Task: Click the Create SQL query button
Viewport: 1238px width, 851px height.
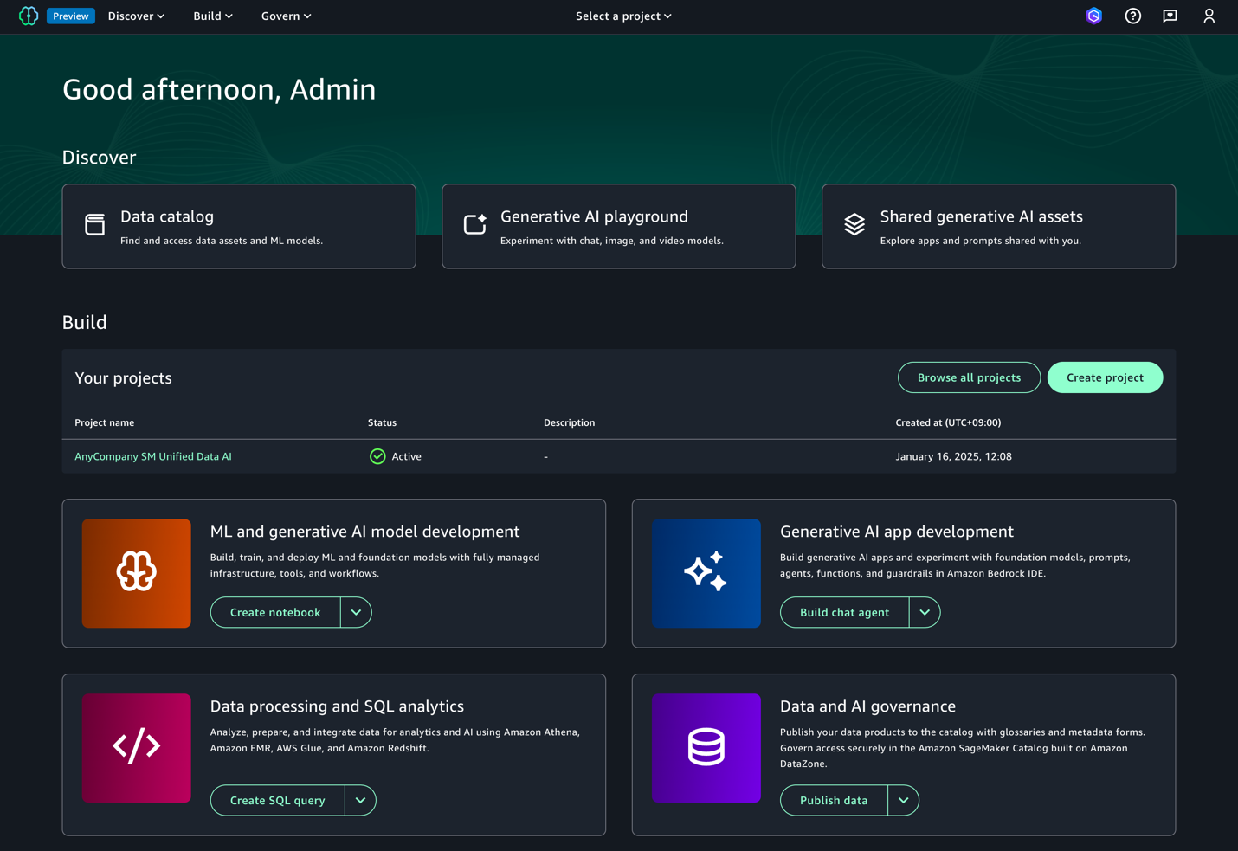Action: coord(278,800)
